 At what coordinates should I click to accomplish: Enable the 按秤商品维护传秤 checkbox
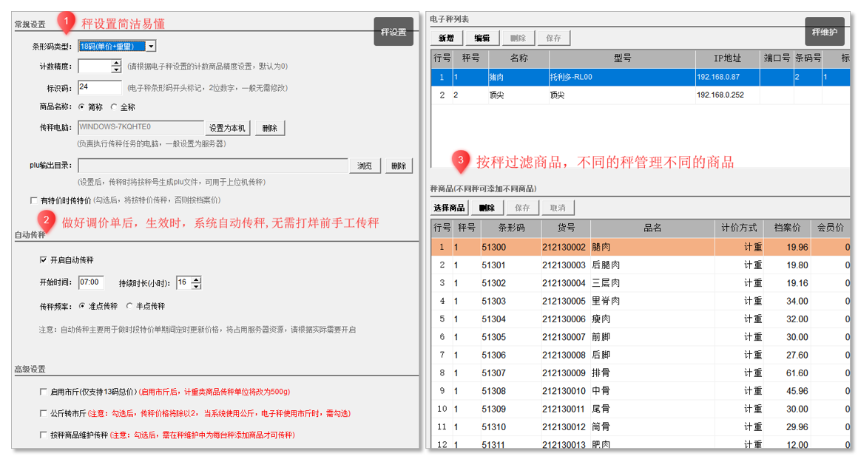point(43,435)
